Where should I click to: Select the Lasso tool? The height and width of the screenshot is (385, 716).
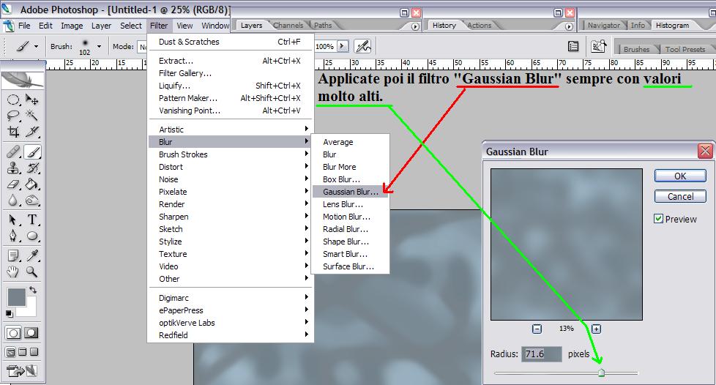click(12, 115)
